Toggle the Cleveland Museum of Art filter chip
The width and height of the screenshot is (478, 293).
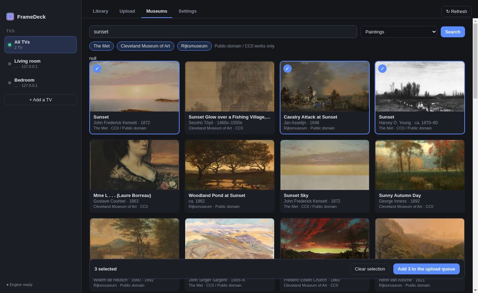pos(145,46)
